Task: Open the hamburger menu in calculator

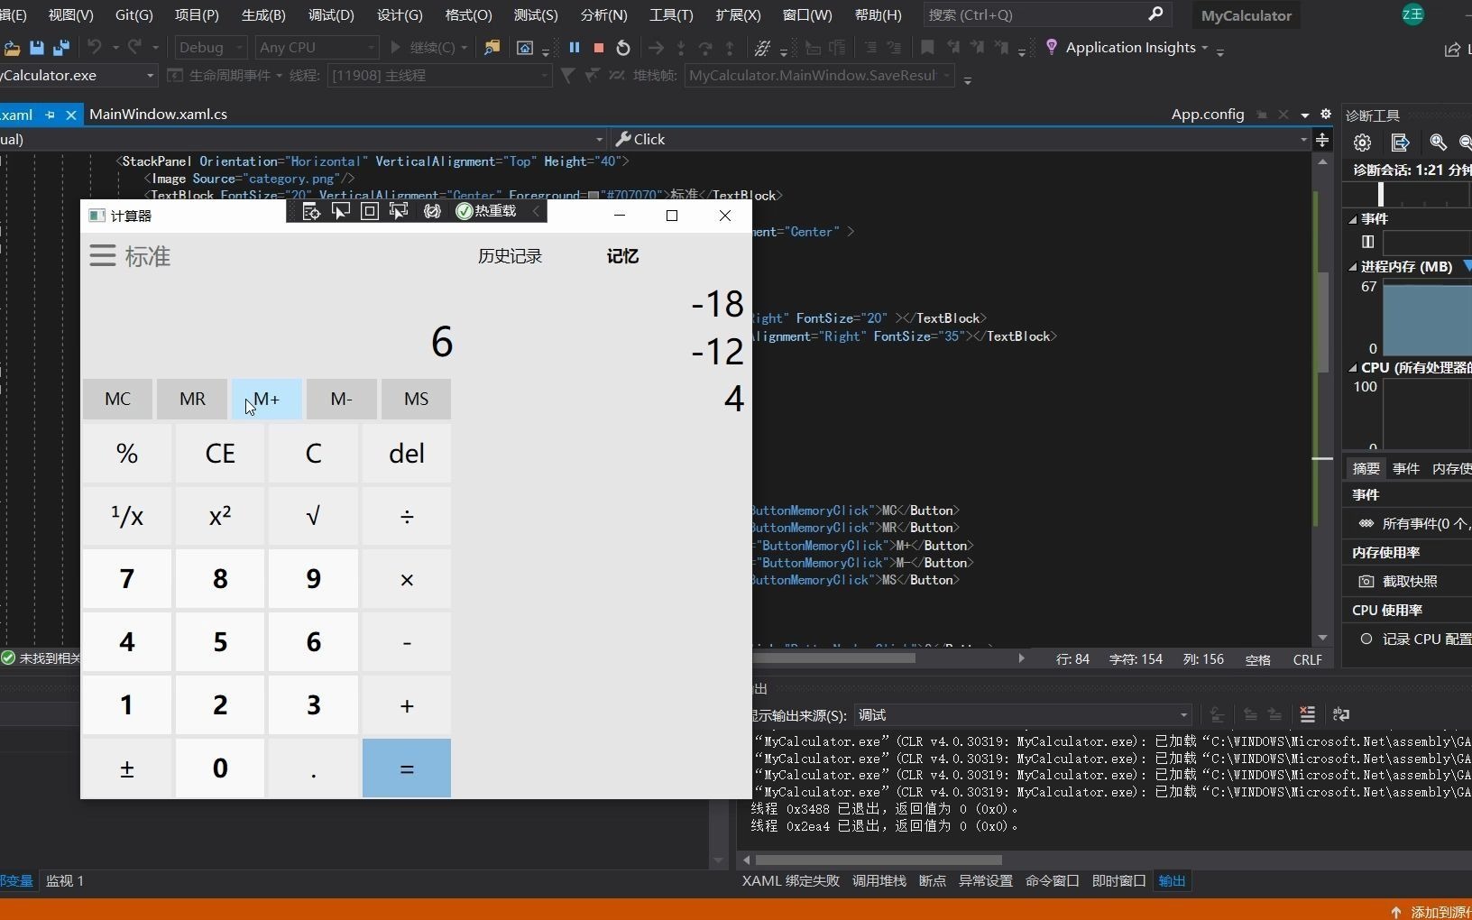Action: point(103,256)
